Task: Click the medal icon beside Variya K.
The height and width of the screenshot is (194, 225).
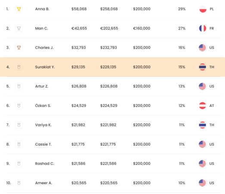Action: point(19,125)
